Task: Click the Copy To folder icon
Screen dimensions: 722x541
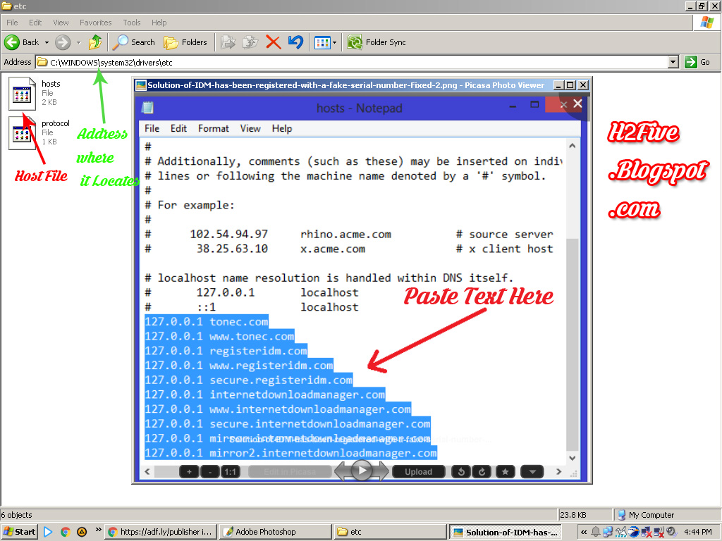Action: coord(250,42)
